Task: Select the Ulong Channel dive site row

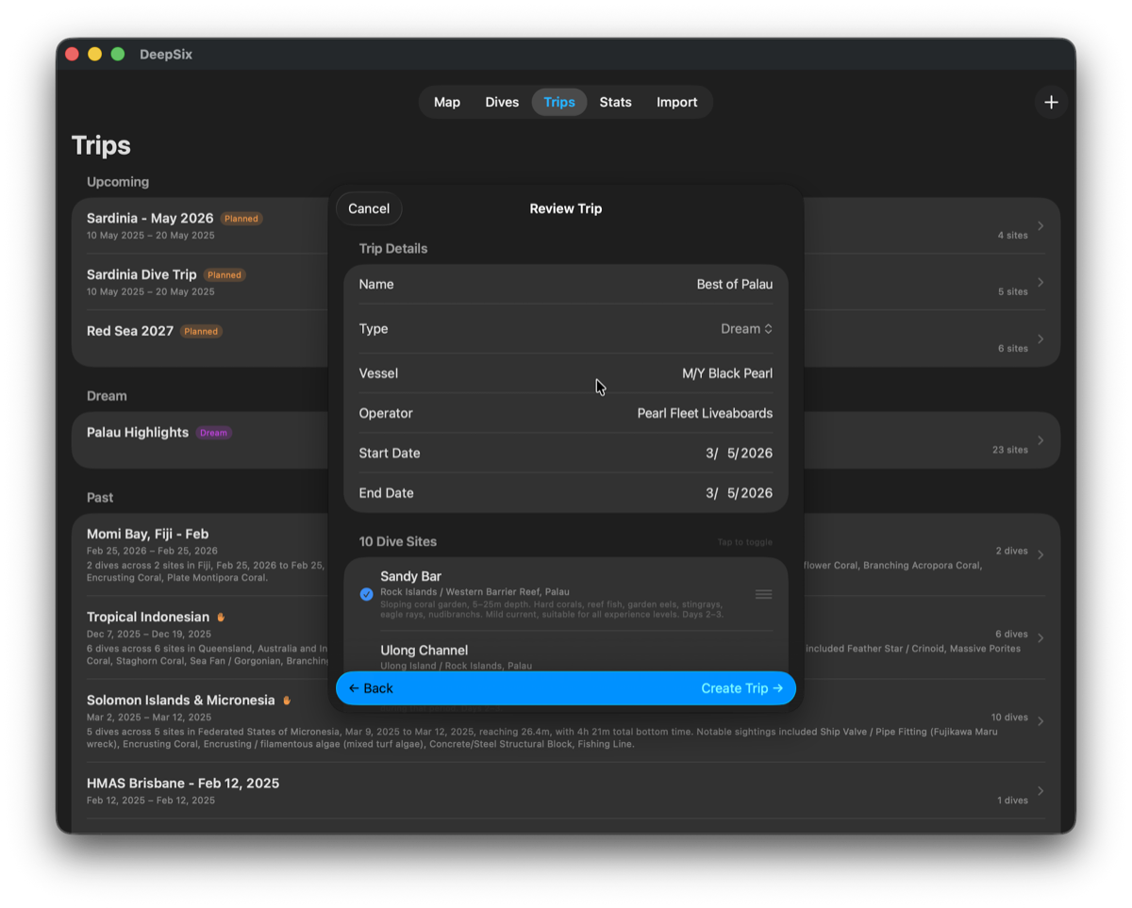Action: tap(566, 652)
